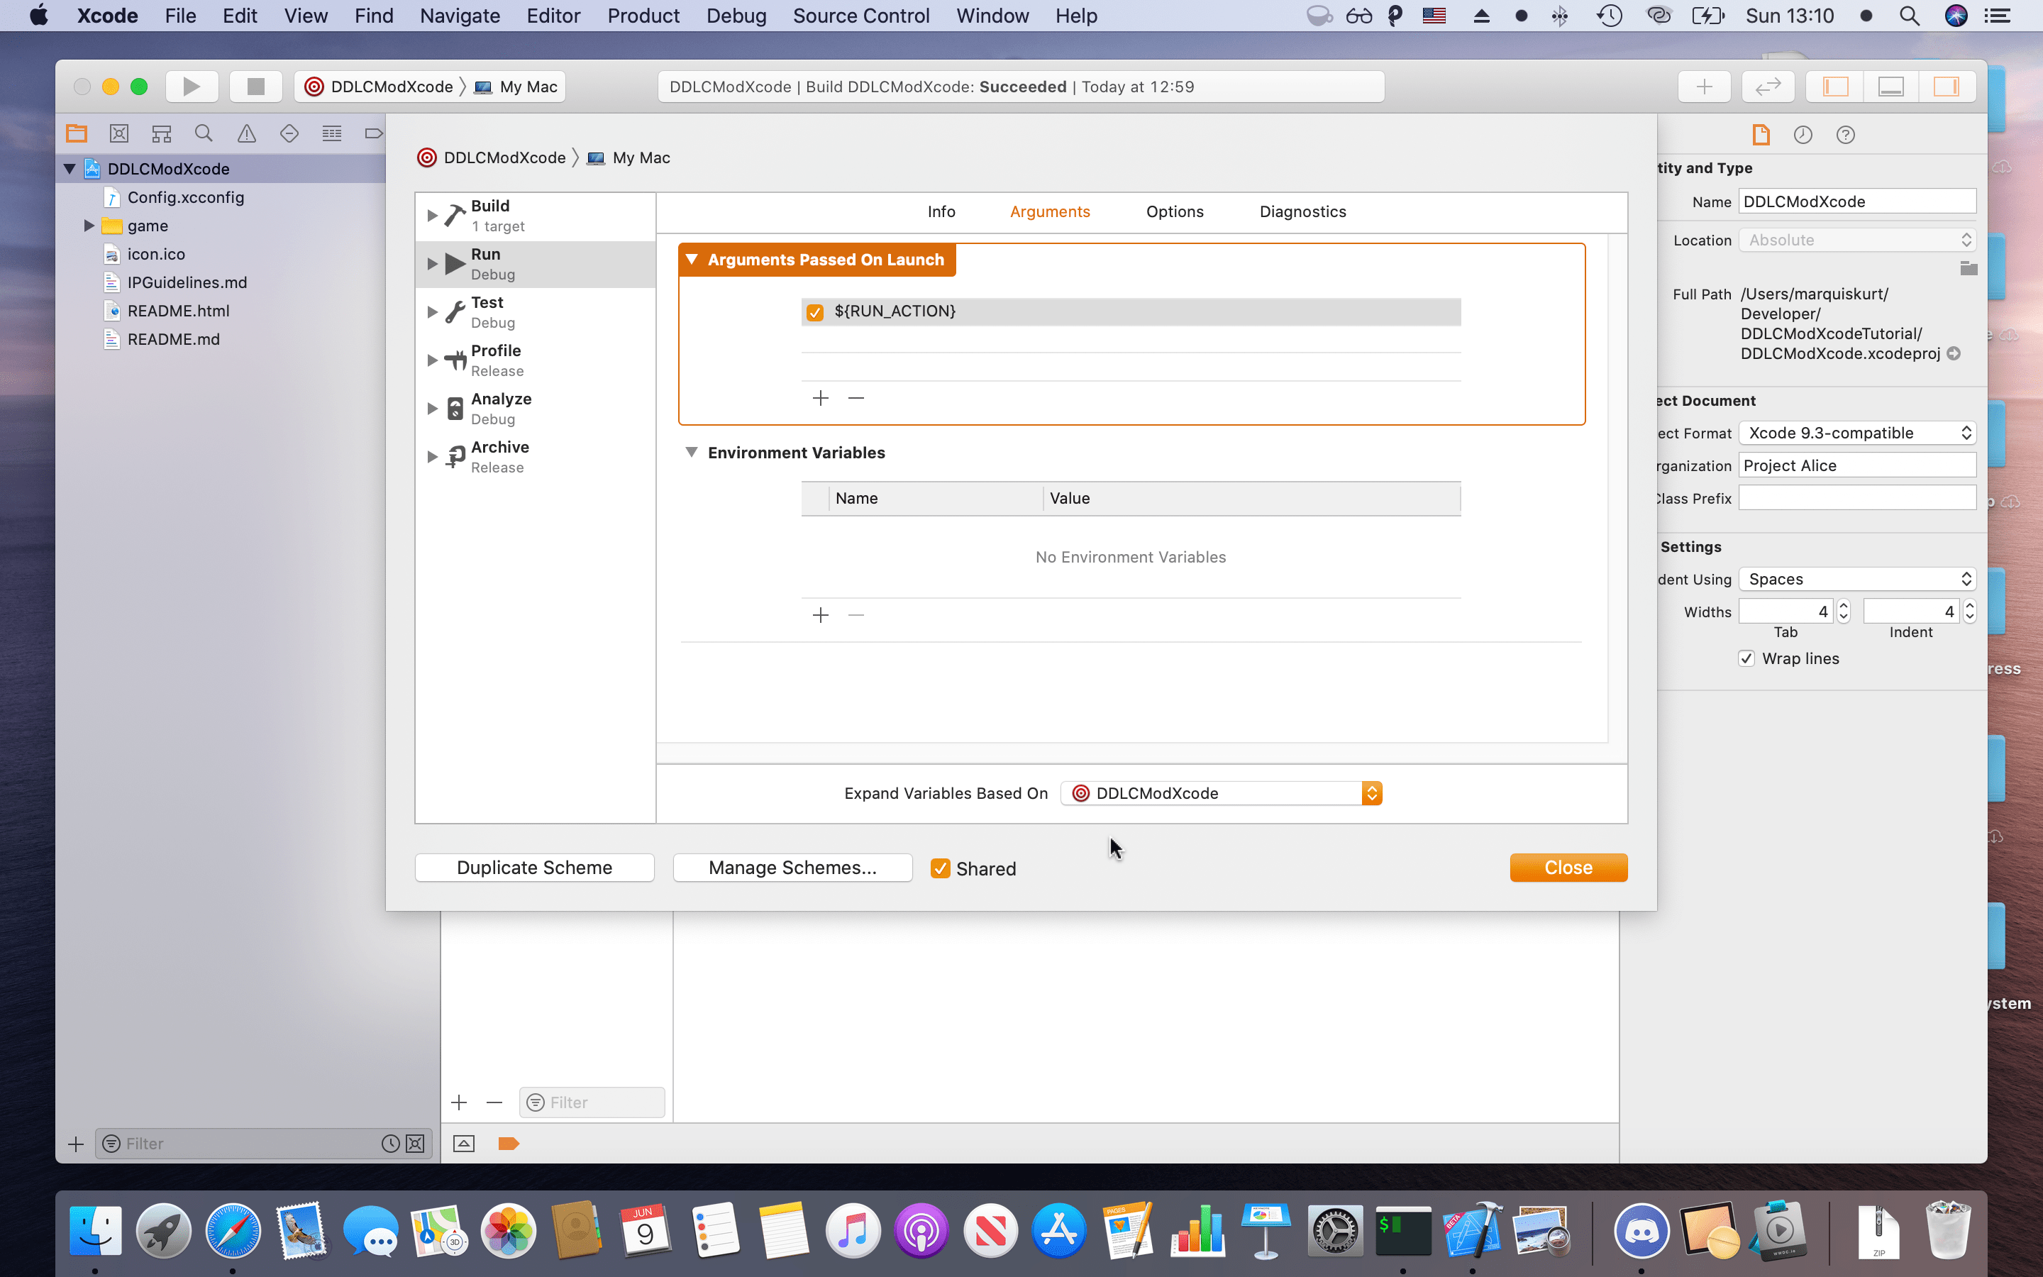Click the hide debug area icon
Screen dimensions: 2043x1277
pos(463,1144)
